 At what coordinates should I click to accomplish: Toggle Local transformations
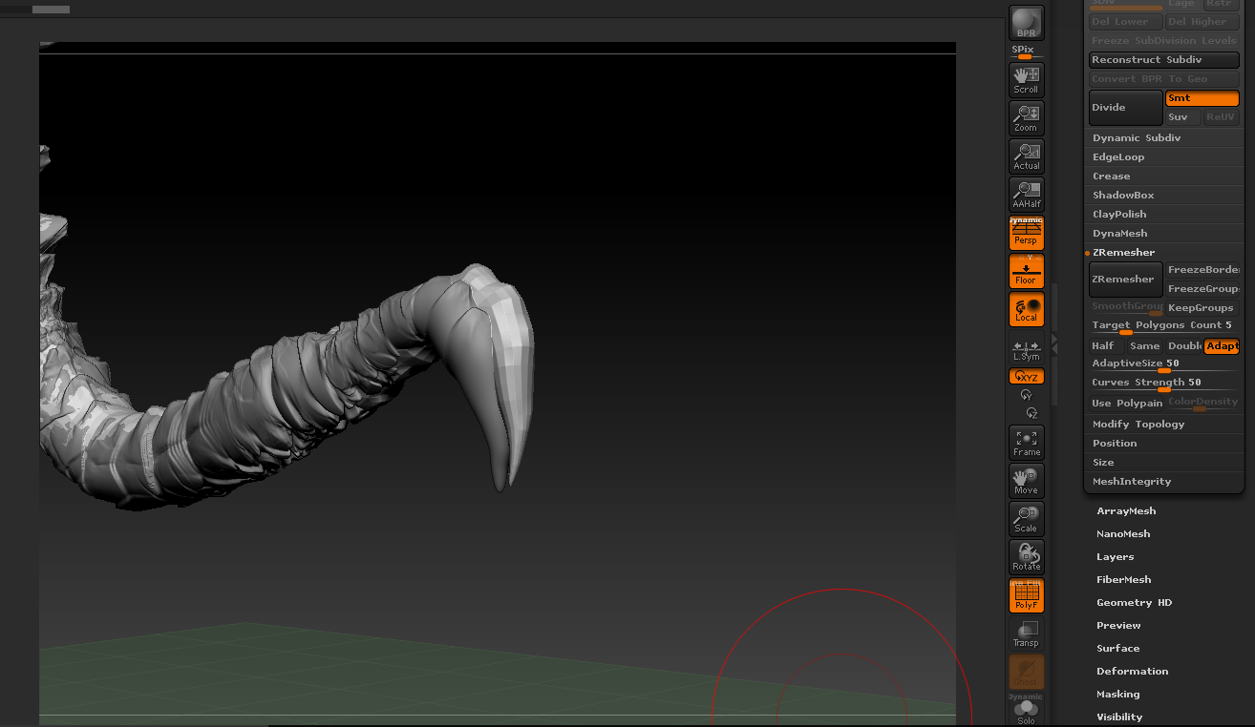point(1027,309)
